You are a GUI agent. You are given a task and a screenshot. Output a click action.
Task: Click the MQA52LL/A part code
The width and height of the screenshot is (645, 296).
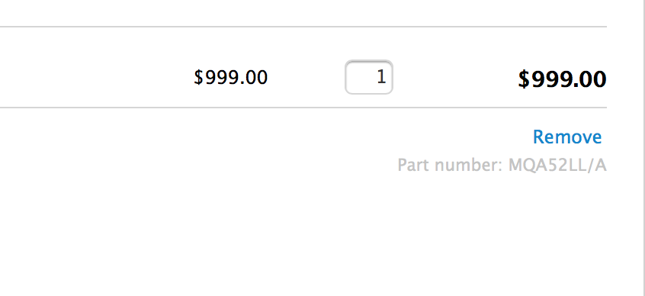557,166
